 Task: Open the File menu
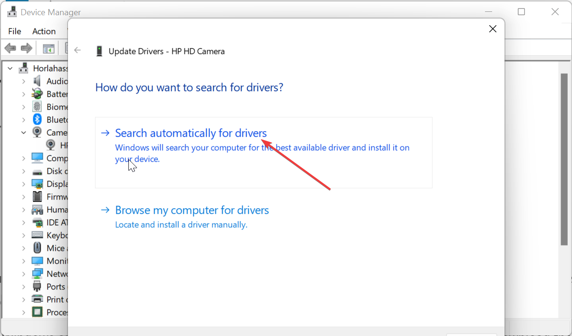click(x=15, y=31)
